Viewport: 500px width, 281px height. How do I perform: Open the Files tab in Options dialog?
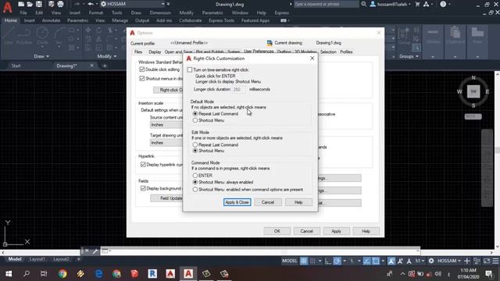(x=138, y=52)
